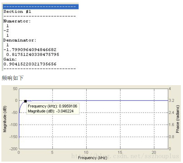183x163 pixels.
Task: Click the data tip 'Magnitude (dB): -3.046224'
Action: click(x=51, y=111)
